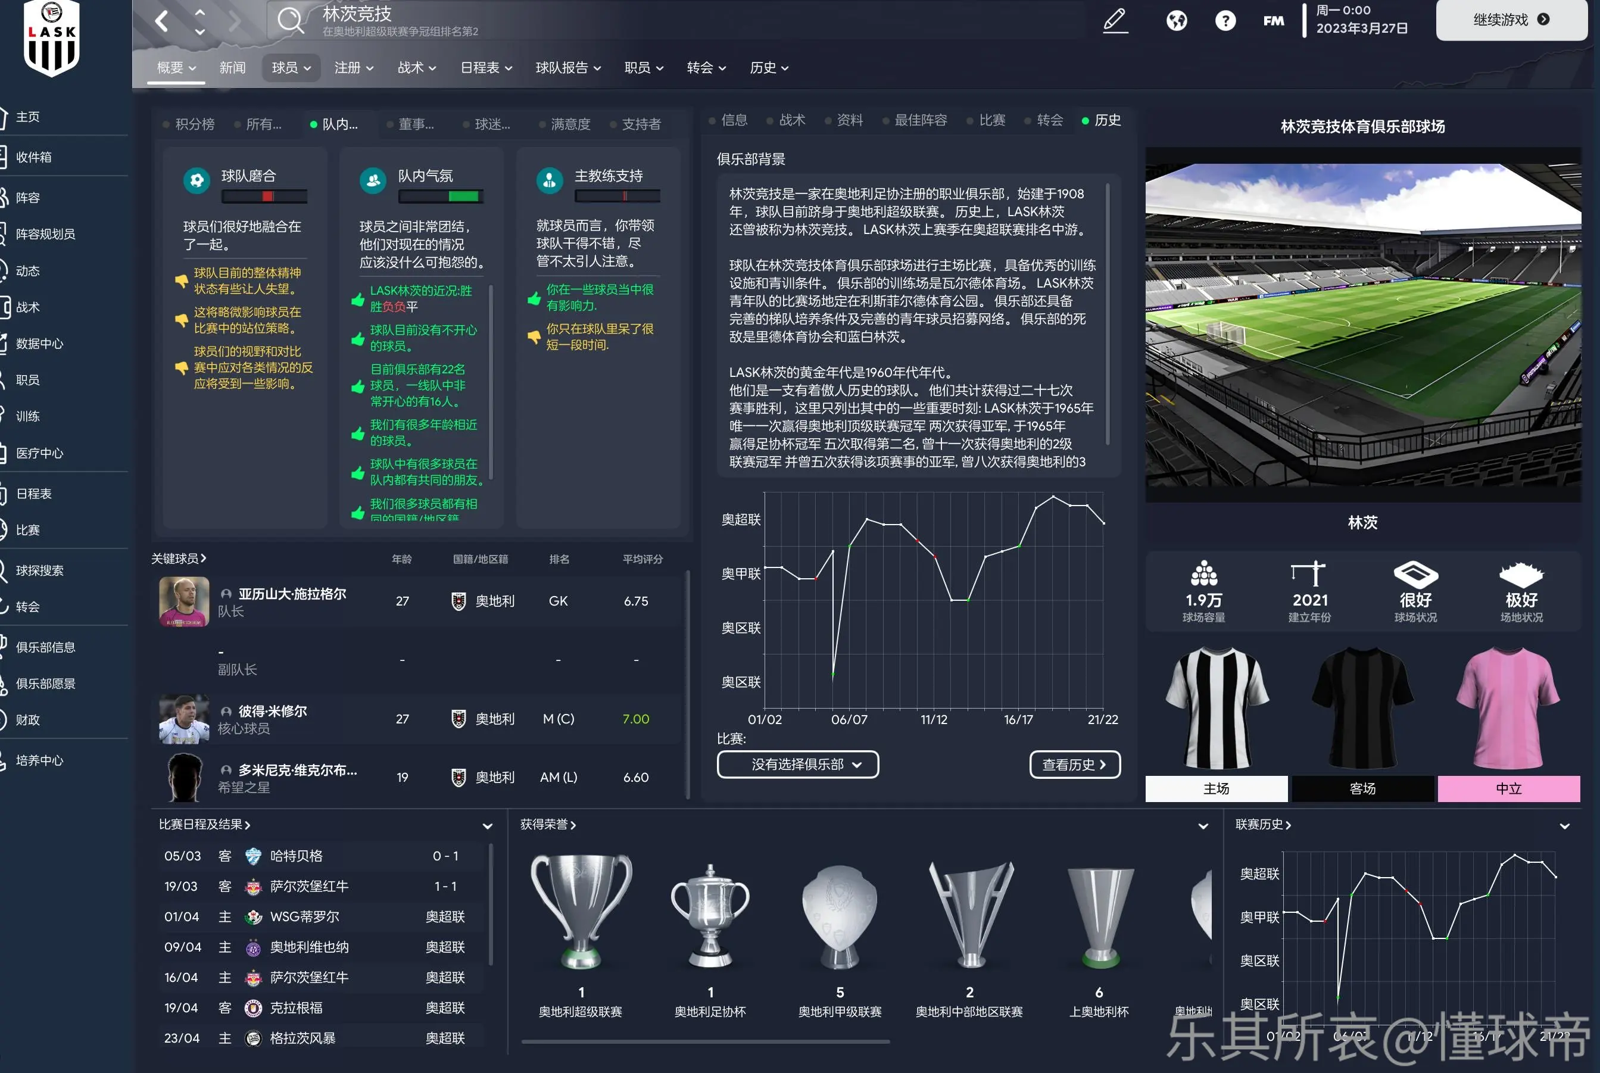The height and width of the screenshot is (1073, 1600).
Task: Open the 转会 top dropdown menu
Action: [x=706, y=68]
